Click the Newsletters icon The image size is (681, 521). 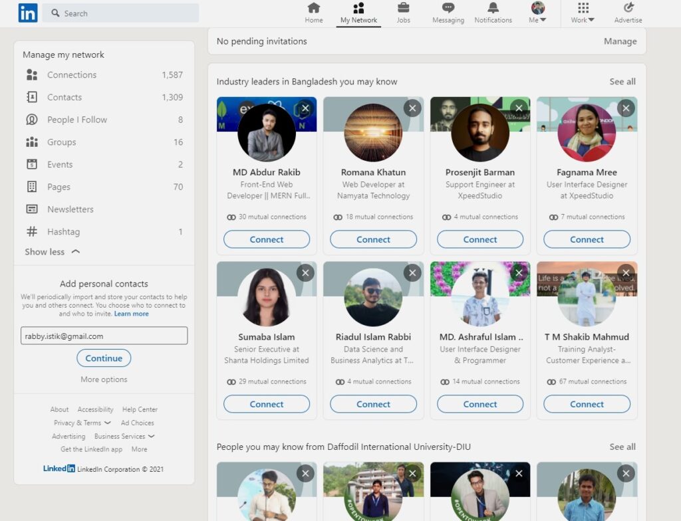click(x=32, y=209)
